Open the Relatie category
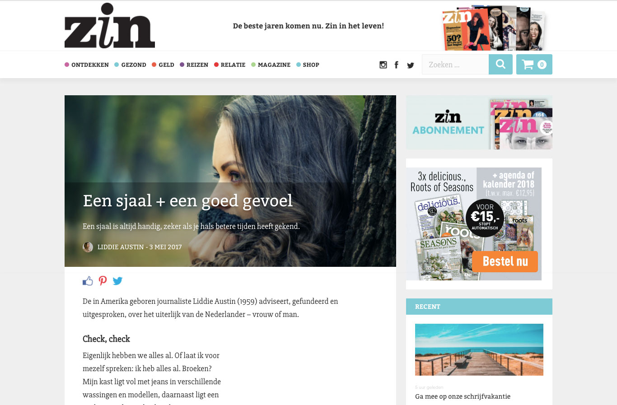This screenshot has width=617, height=405. click(230, 65)
